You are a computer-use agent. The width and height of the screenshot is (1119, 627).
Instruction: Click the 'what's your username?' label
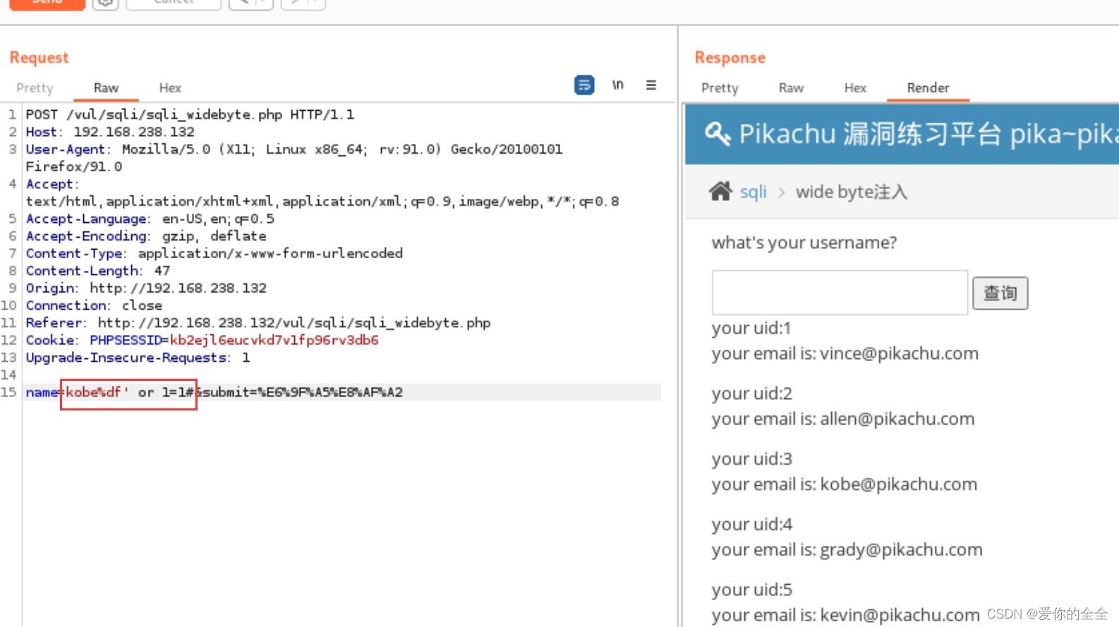[804, 243]
